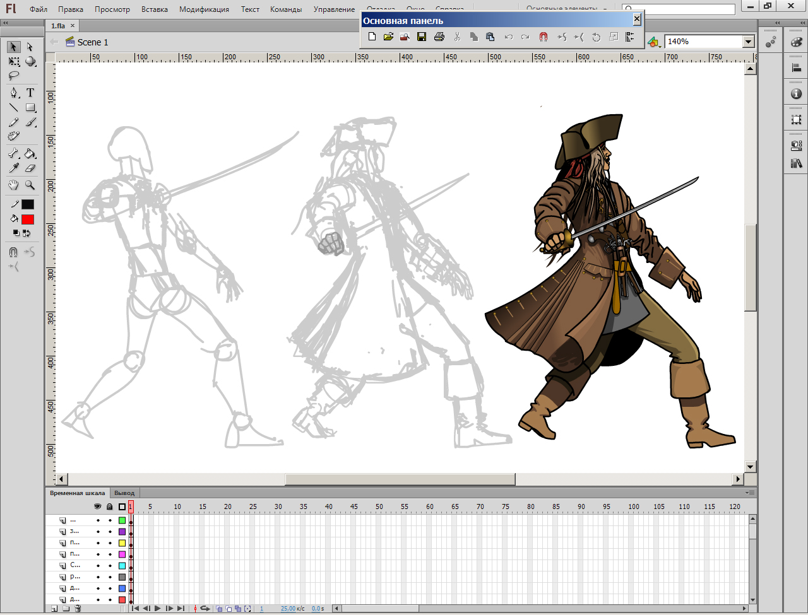
Task: Lock the layer named 'з...'
Action: click(110, 532)
